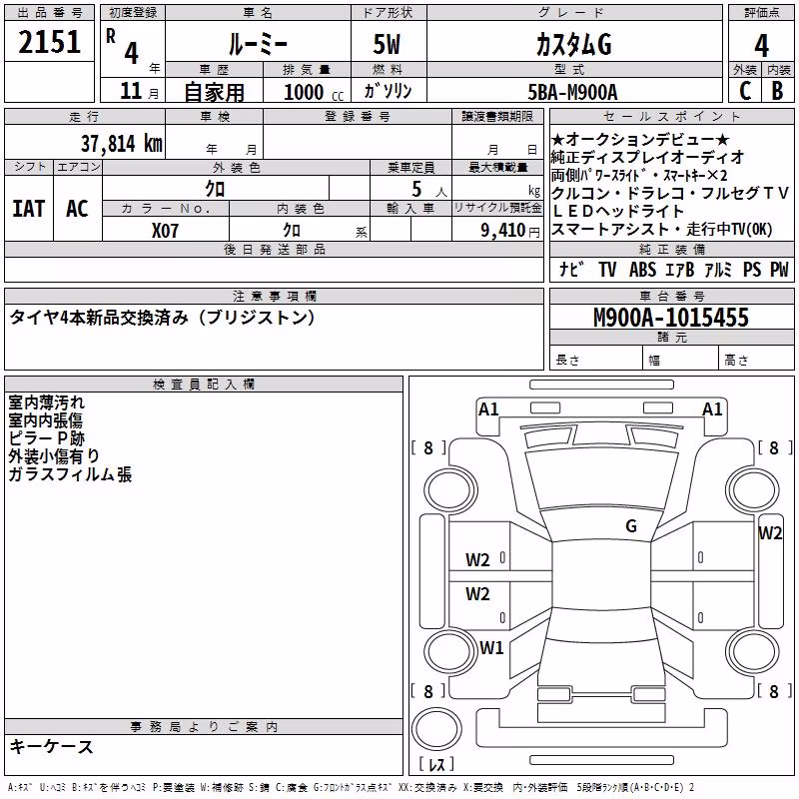Image resolution: width=799 pixels, height=799 pixels.
Task: Click exterior grade C
Action: tap(745, 91)
